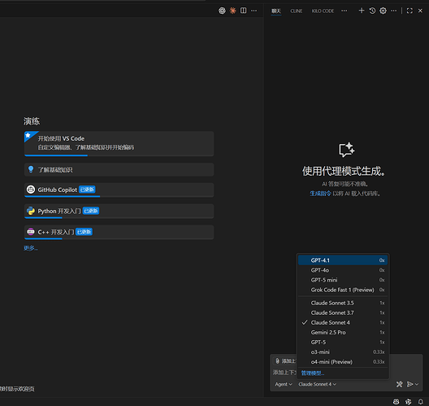Switch to the KILO CODE tab
Image resolution: width=429 pixels, height=406 pixels.
point(323,11)
